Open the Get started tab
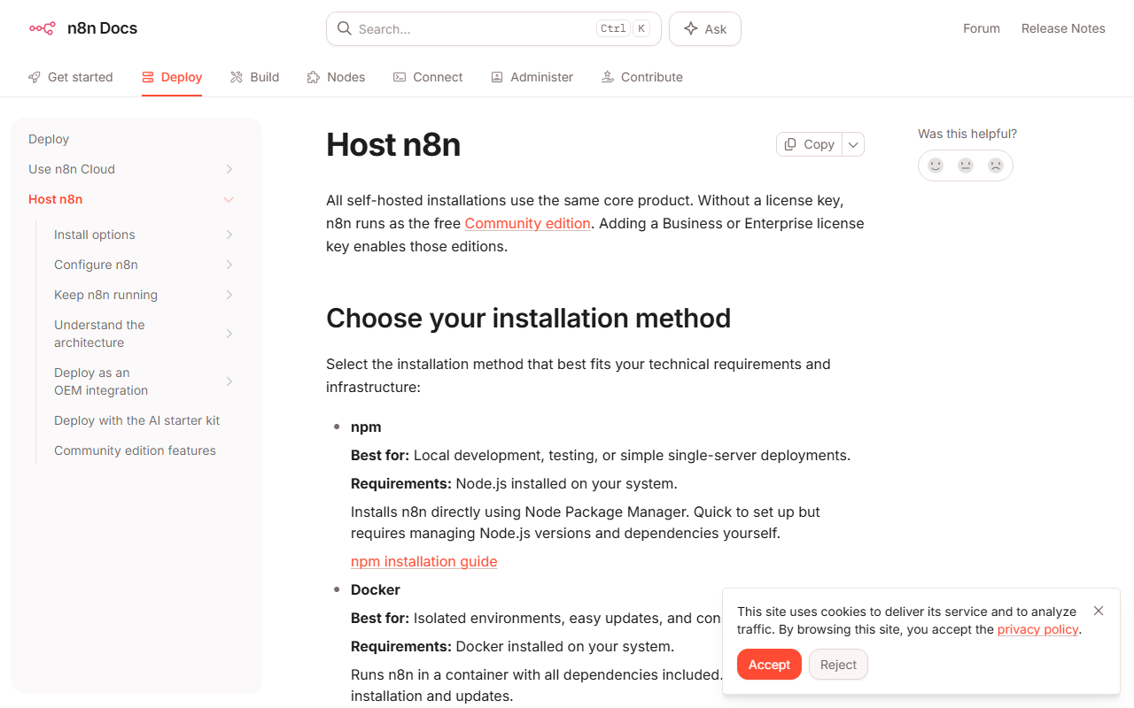 (x=71, y=77)
